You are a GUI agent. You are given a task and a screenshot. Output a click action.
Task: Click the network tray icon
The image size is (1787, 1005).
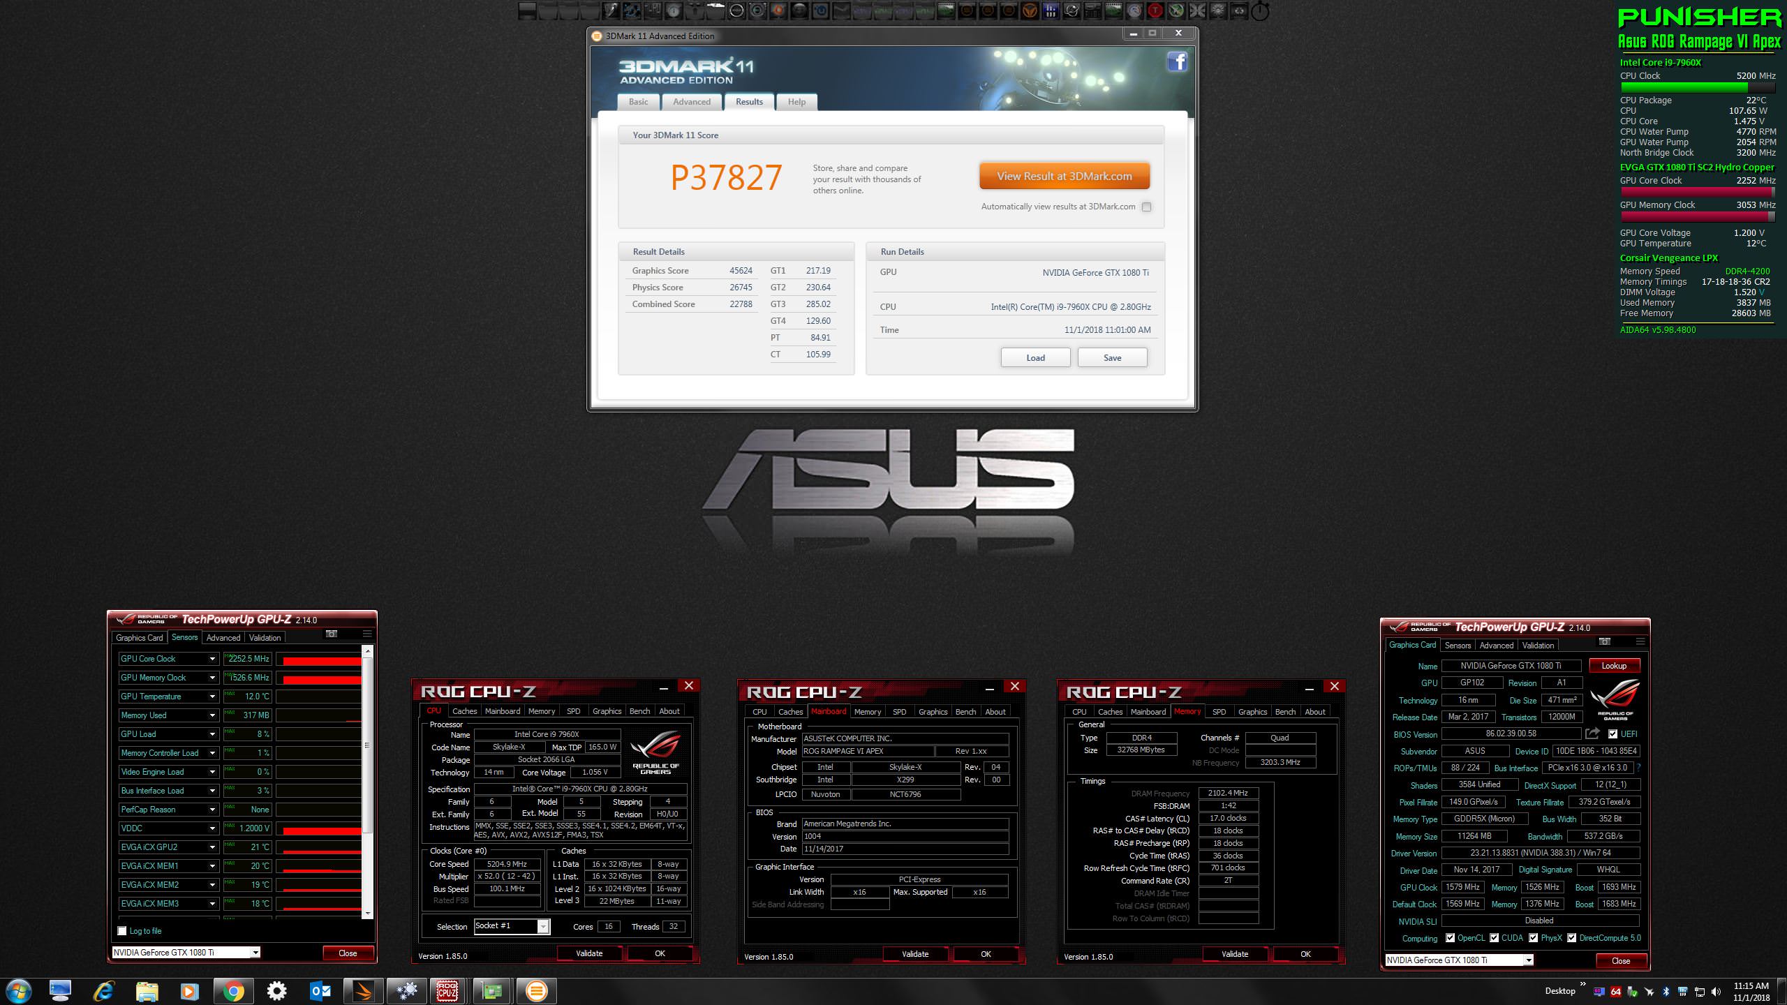coord(1700,992)
